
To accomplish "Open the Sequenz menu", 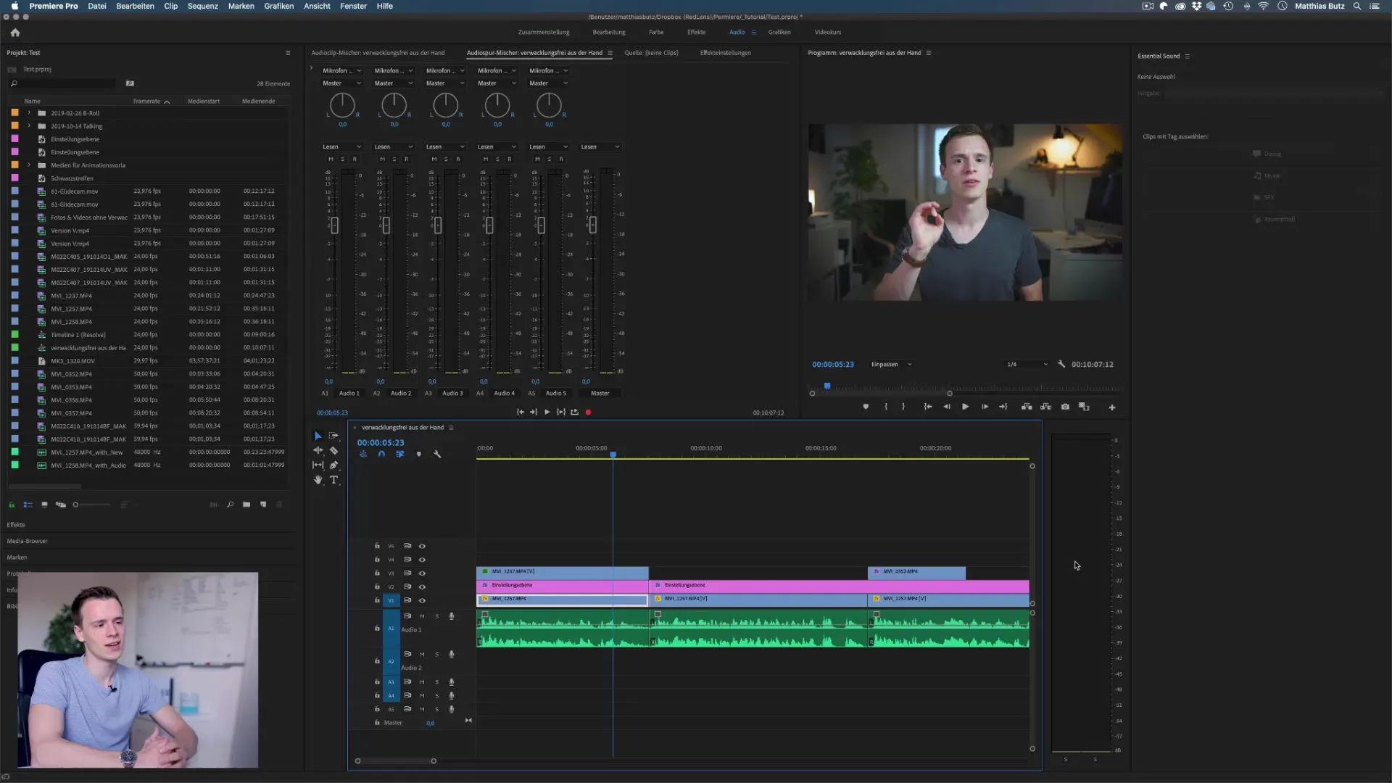I will click(x=202, y=6).
